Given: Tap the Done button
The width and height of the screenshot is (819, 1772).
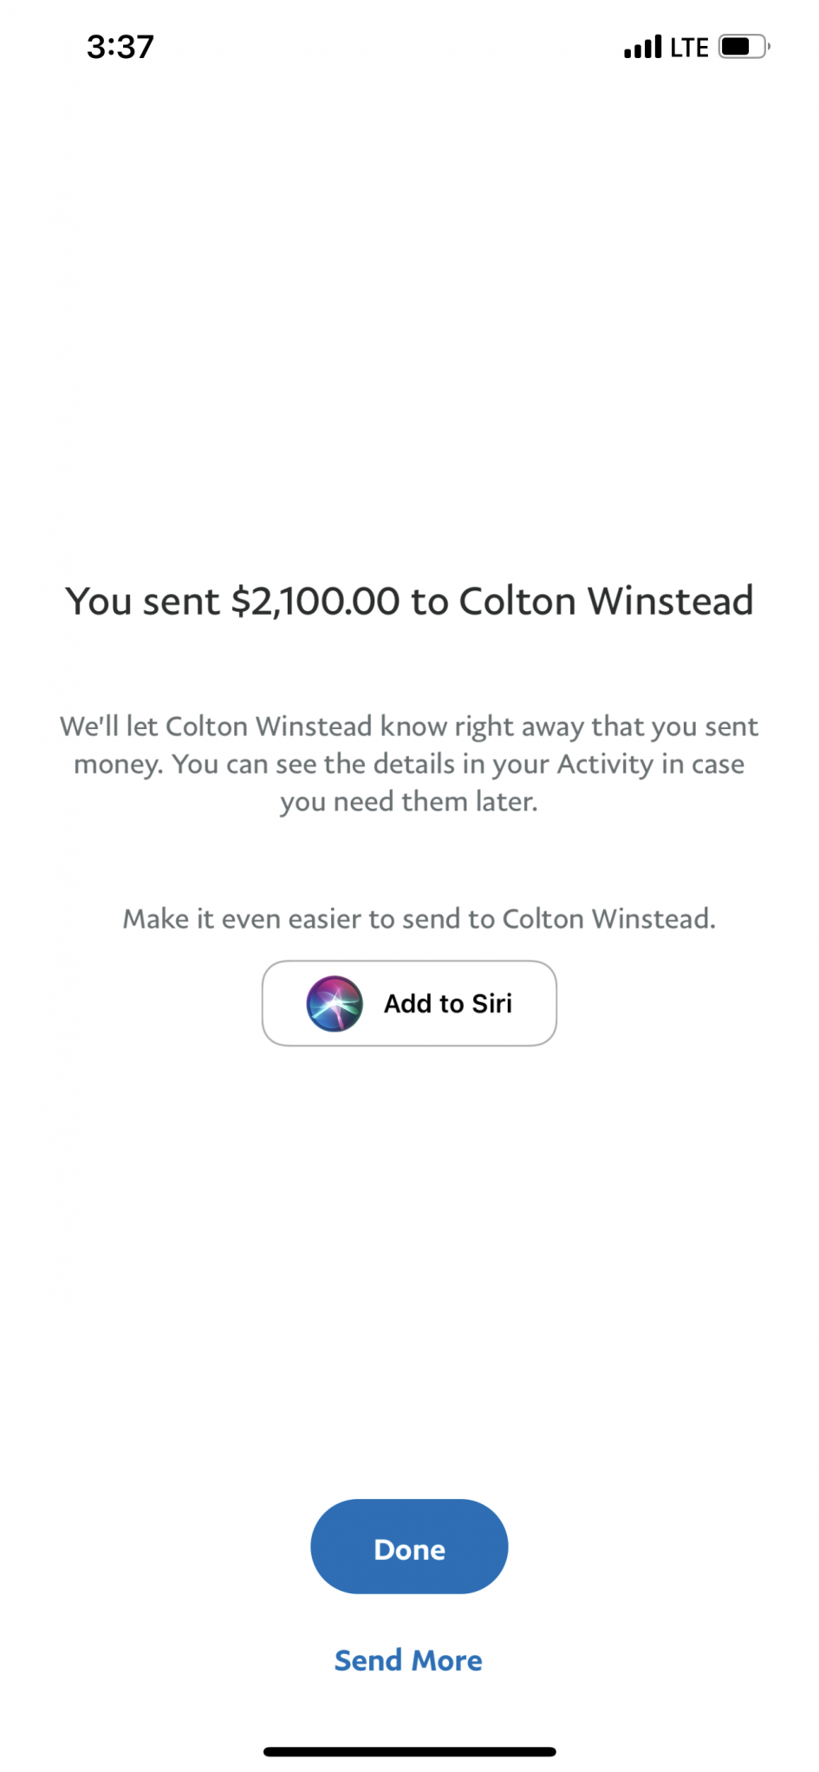Looking at the screenshot, I should coord(409,1546).
